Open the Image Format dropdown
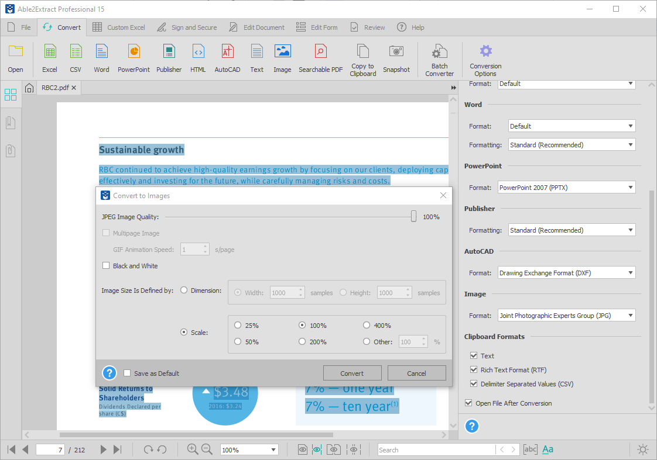This screenshot has height=460, width=657. pyautogui.click(x=566, y=315)
